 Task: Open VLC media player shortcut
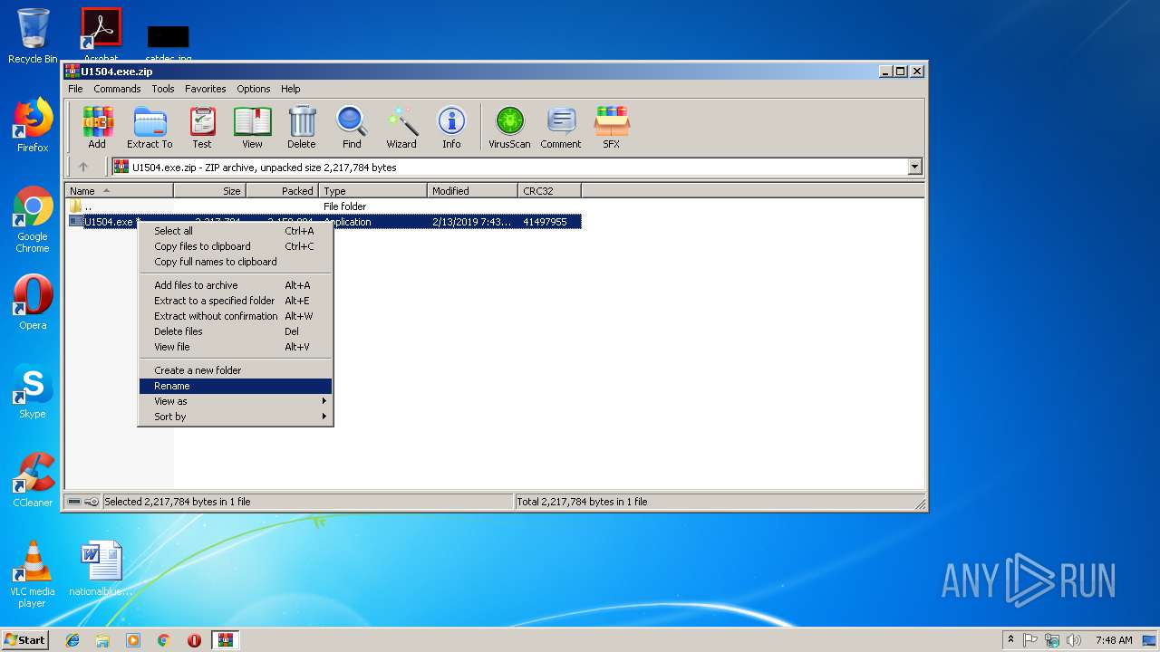pyautogui.click(x=33, y=574)
